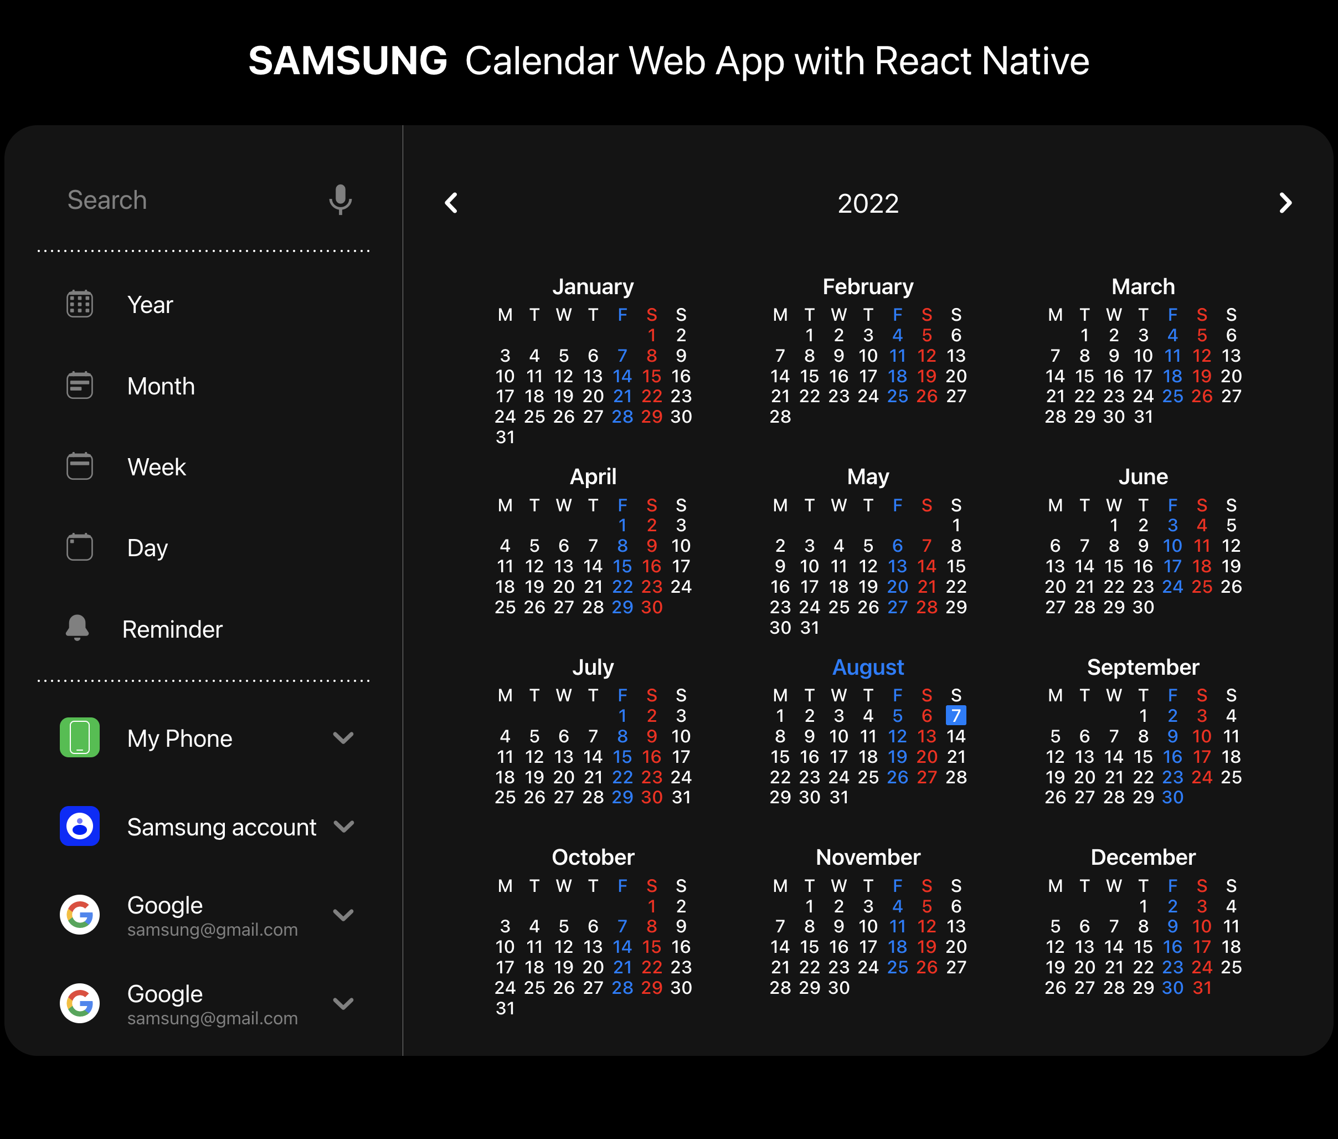The image size is (1338, 1139).
Task: Click the first Google account icon
Action: [x=79, y=914]
